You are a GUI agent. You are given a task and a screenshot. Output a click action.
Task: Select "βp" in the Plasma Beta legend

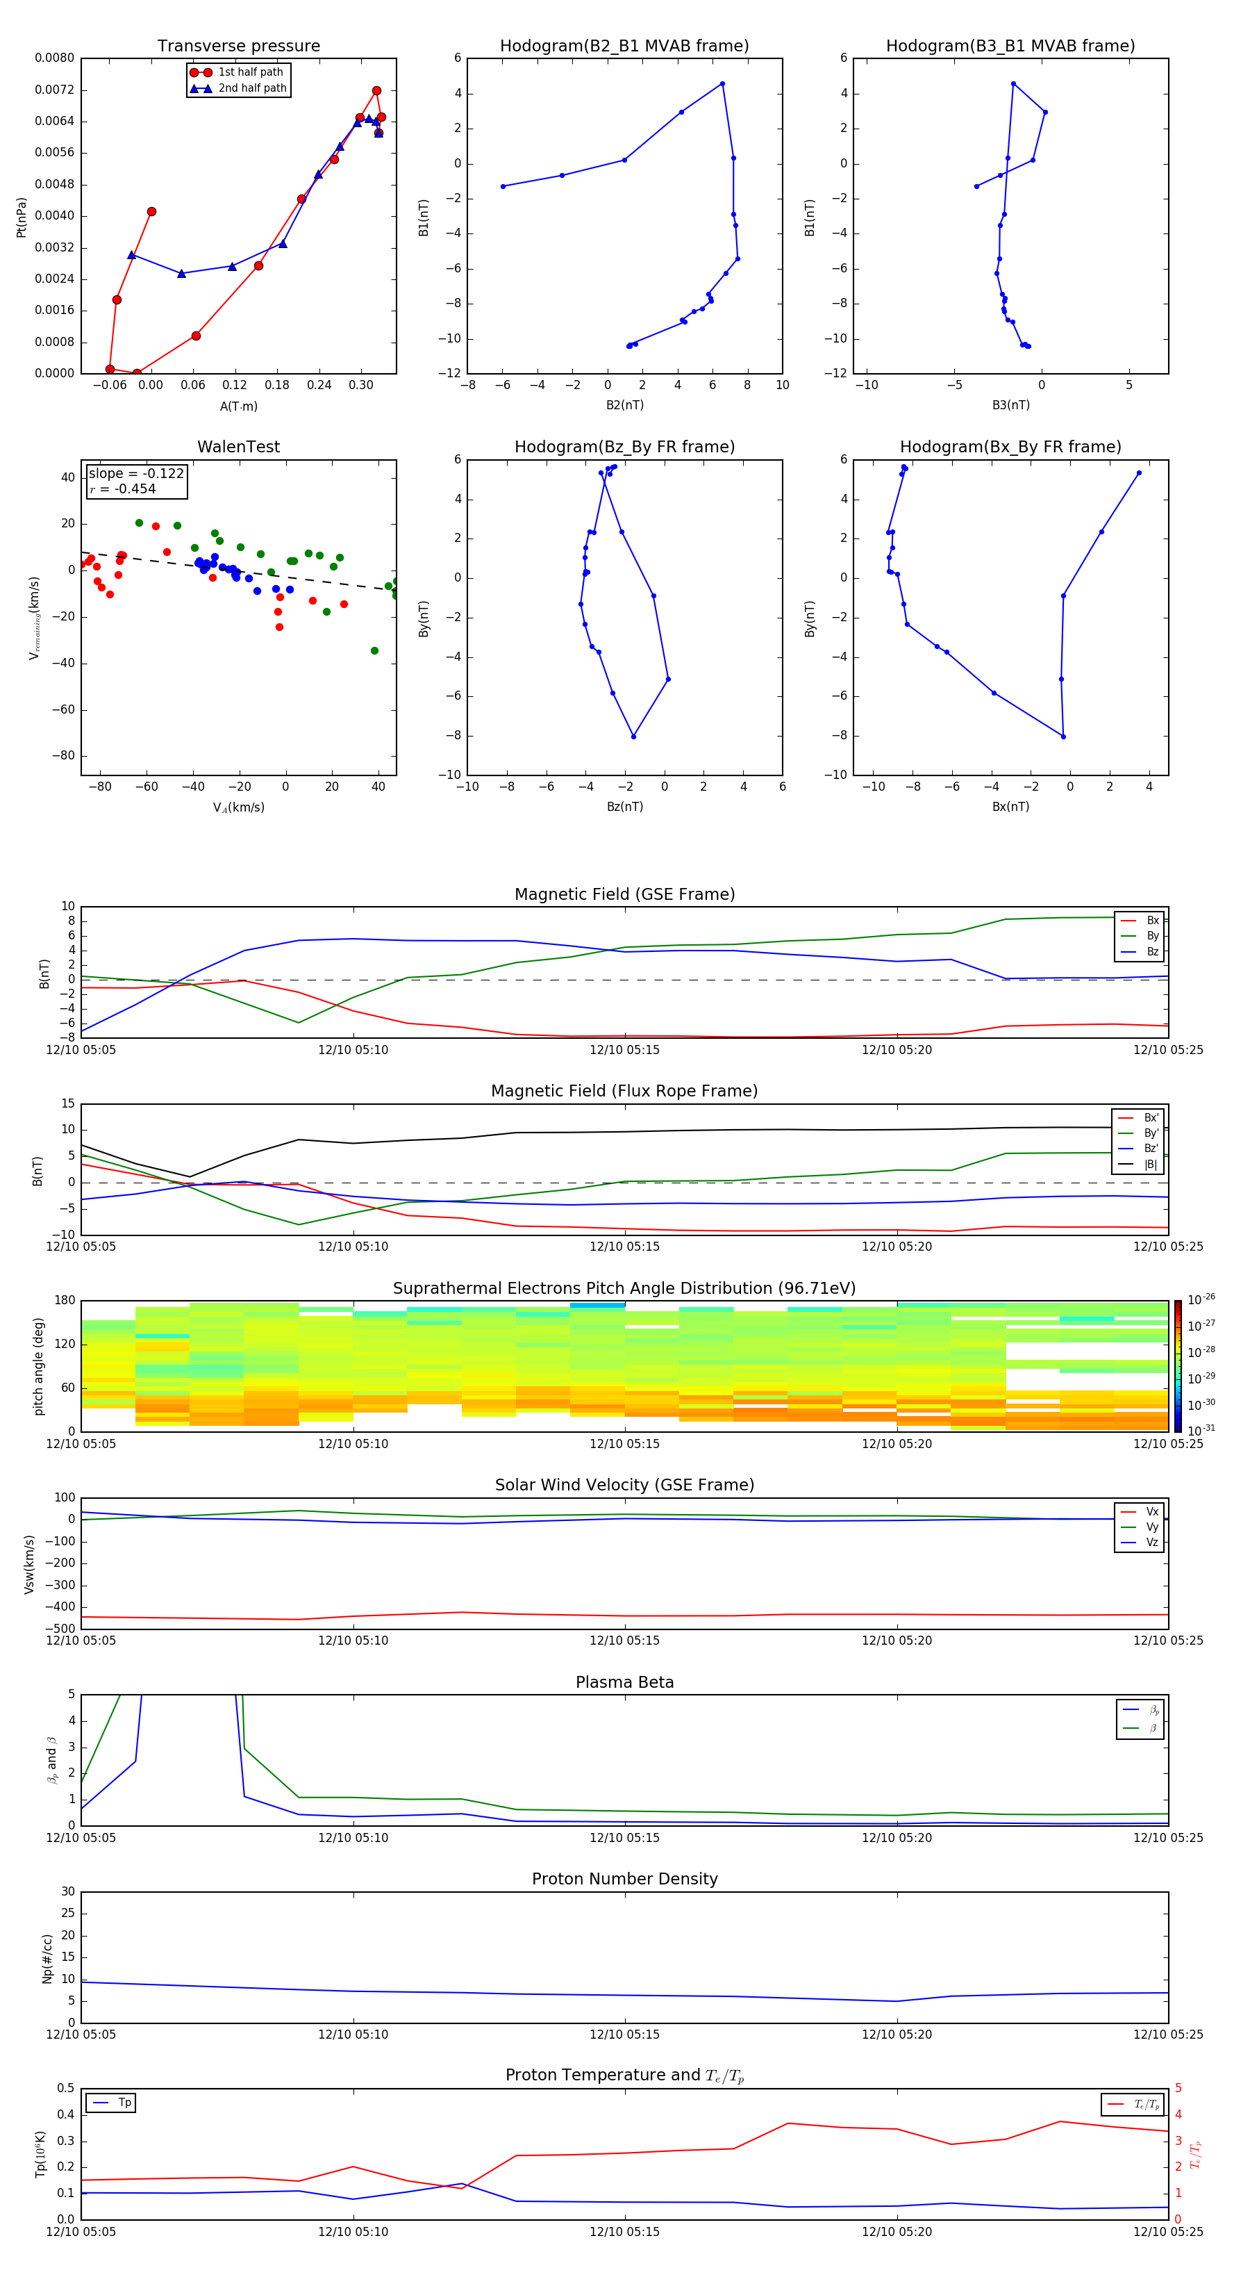pyautogui.click(x=1142, y=1709)
